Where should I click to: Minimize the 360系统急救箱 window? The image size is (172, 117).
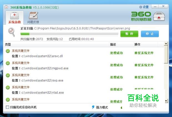(x=155, y=7)
